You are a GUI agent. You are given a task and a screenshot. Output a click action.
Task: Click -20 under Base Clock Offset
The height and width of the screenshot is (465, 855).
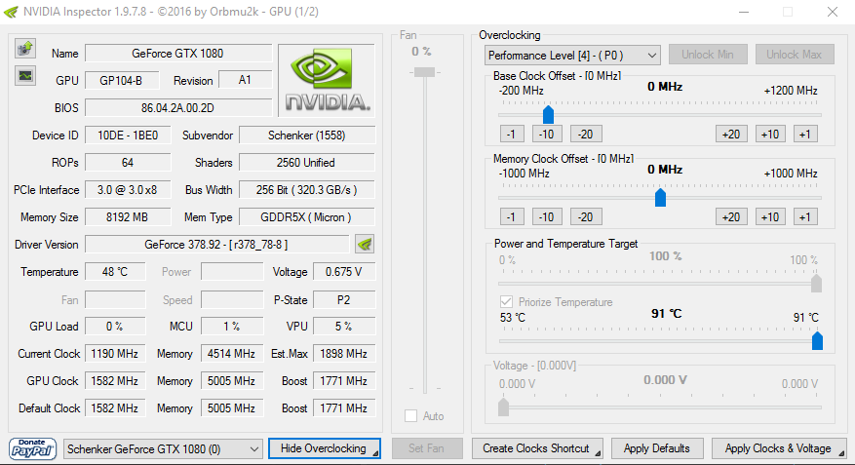pyautogui.click(x=586, y=135)
